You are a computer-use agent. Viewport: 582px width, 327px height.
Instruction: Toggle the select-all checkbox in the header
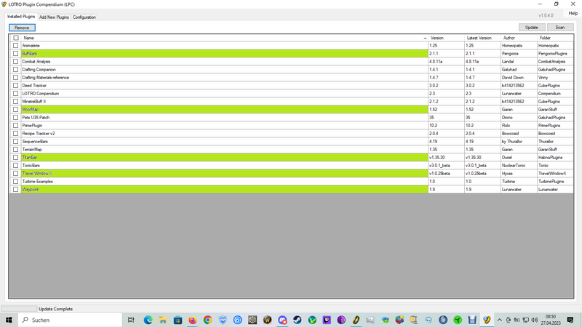tap(16, 38)
